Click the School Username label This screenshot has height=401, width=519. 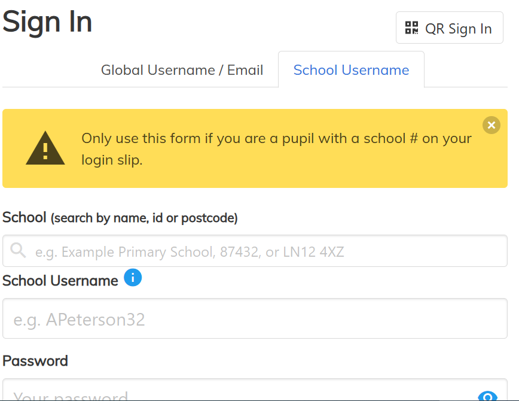click(x=60, y=281)
